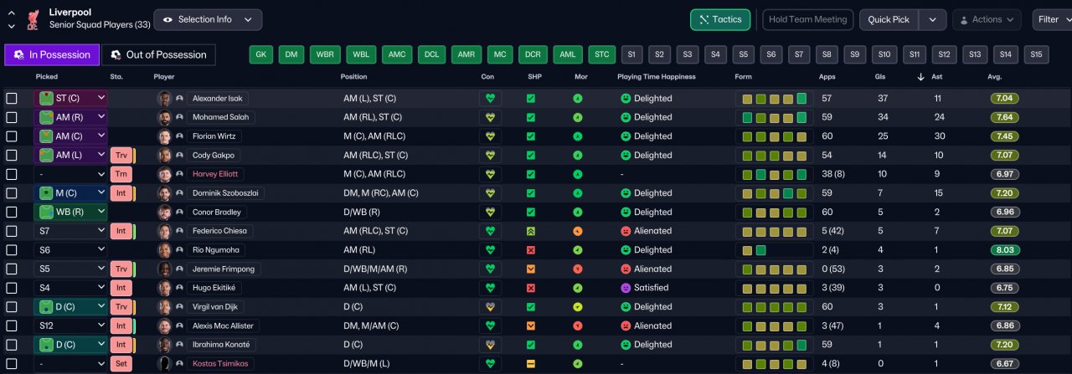
Task: Tick the checkbox for Florian Wirtz
Action: coord(12,136)
